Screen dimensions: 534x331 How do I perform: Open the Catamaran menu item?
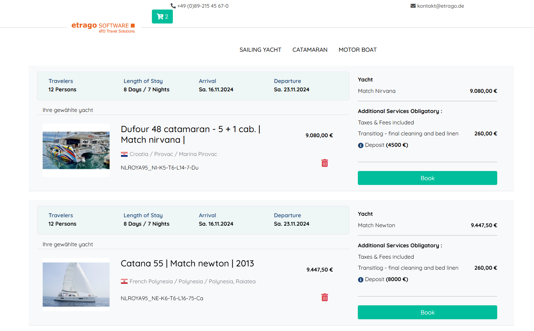pos(310,50)
